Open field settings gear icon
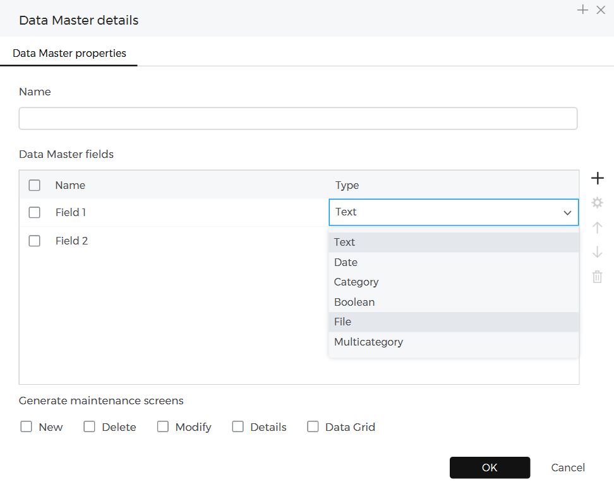This screenshot has width=614, height=489. pyautogui.click(x=597, y=203)
